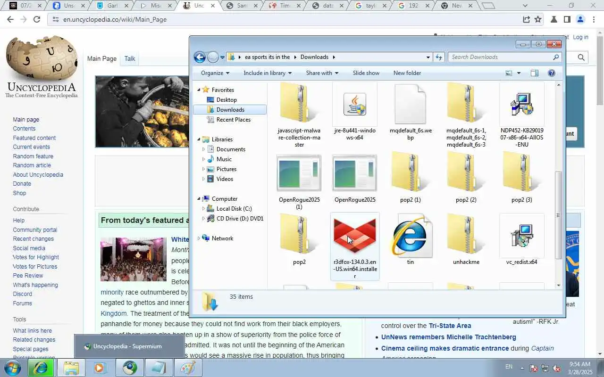Open browser tab search chevron
The width and height of the screenshot is (604, 377).
click(x=525, y=6)
